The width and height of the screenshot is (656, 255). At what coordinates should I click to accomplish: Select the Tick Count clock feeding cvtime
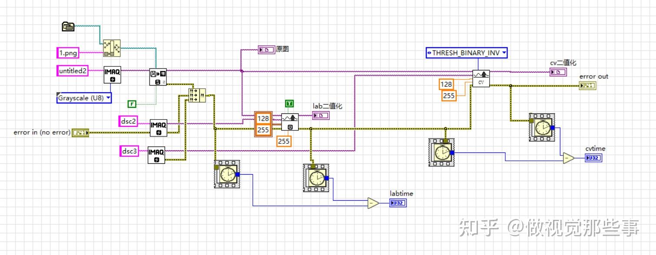coord(542,126)
